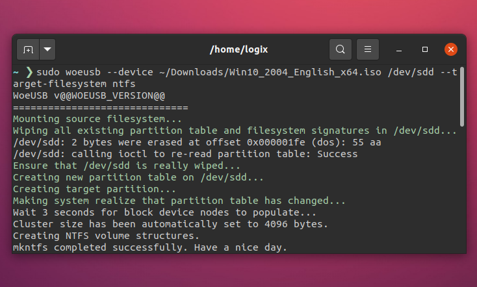Open a new terminal tab

coord(28,49)
